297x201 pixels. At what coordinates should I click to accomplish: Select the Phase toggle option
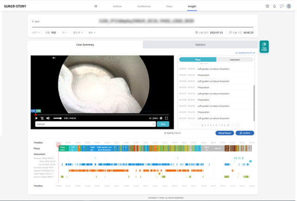[x=198, y=60]
